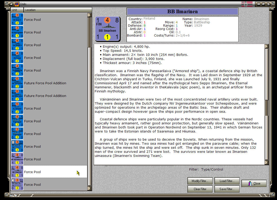Click the Load Filter button
This screenshot has width=277, height=200.
[x=227, y=181]
